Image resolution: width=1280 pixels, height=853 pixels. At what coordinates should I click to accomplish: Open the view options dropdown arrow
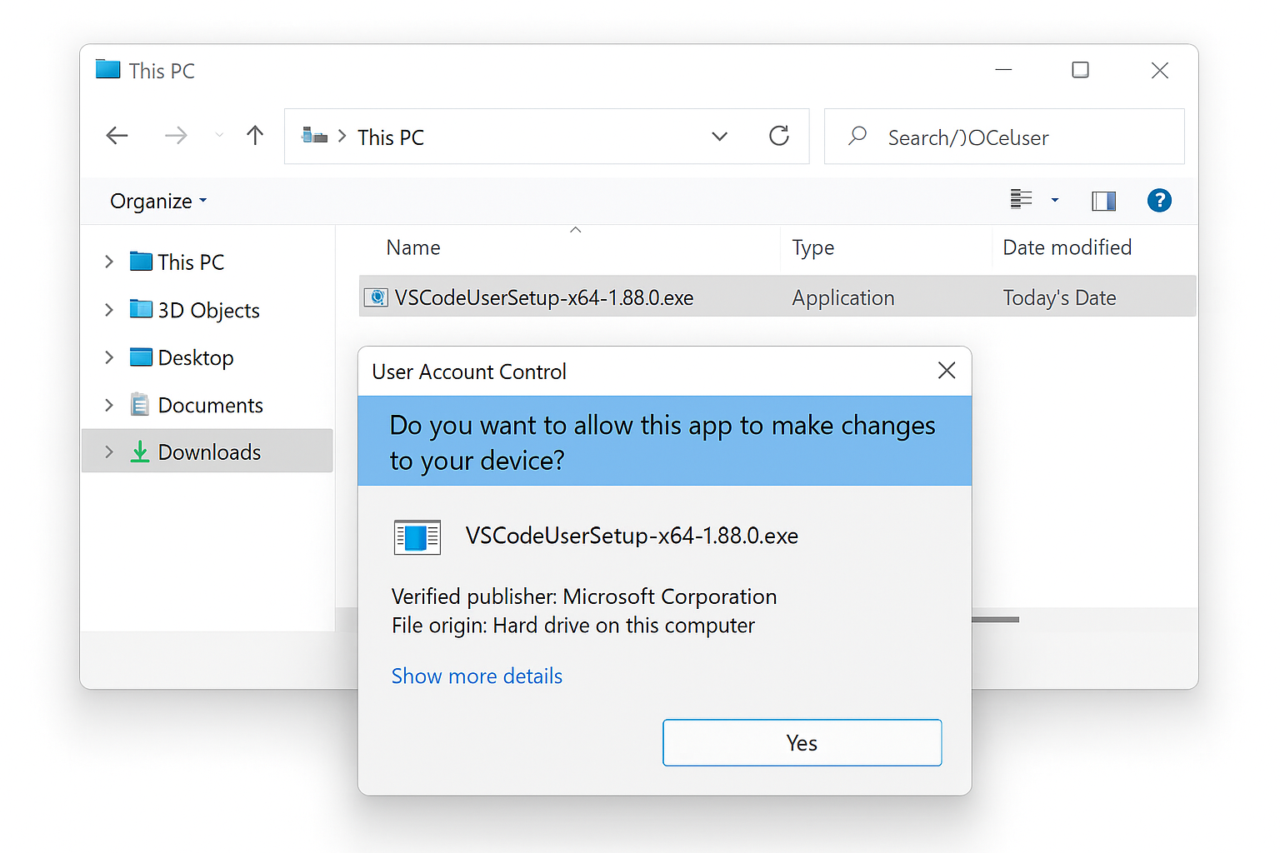point(1055,200)
